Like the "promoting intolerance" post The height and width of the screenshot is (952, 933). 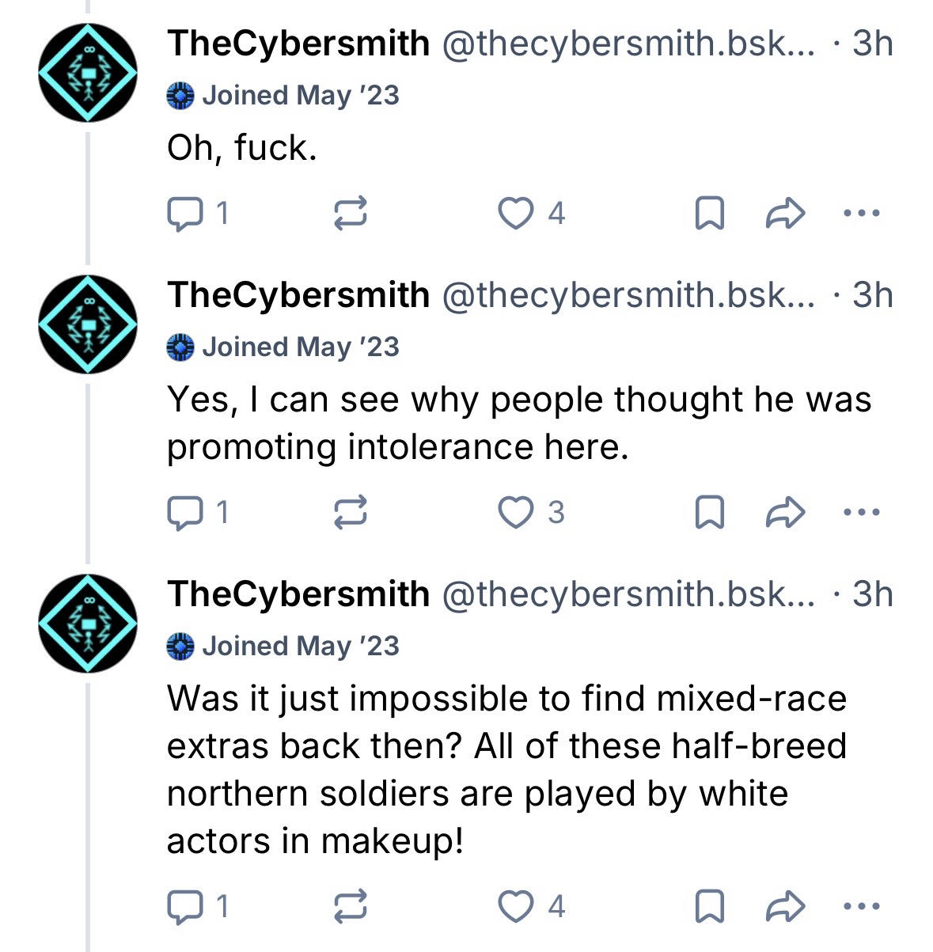[x=516, y=513]
